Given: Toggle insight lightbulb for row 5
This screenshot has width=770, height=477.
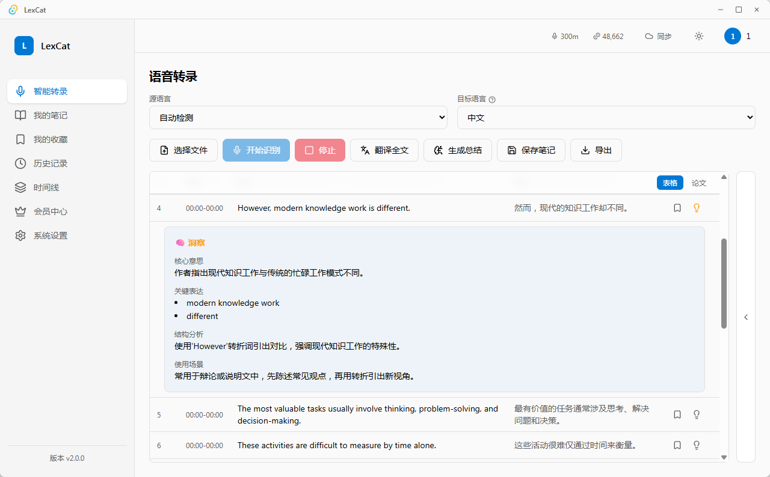Looking at the screenshot, I should (697, 415).
